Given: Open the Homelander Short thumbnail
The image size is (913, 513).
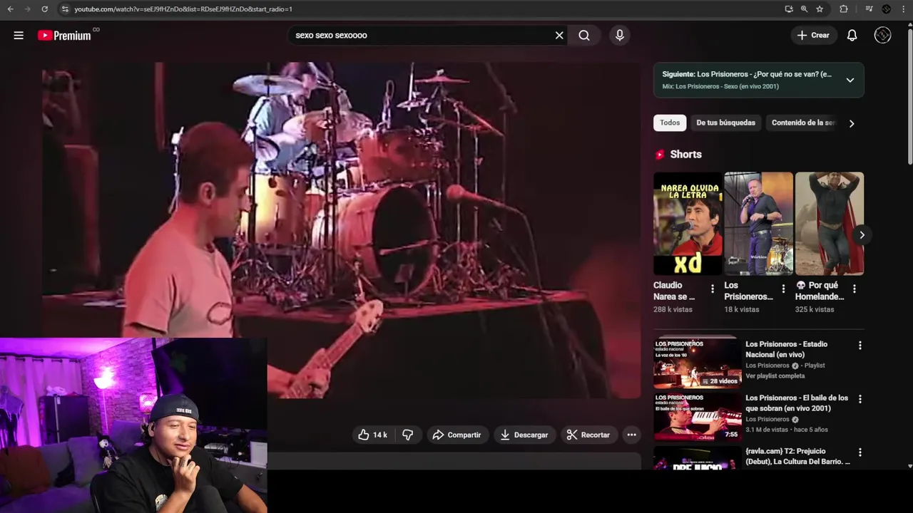Looking at the screenshot, I should coord(829,223).
